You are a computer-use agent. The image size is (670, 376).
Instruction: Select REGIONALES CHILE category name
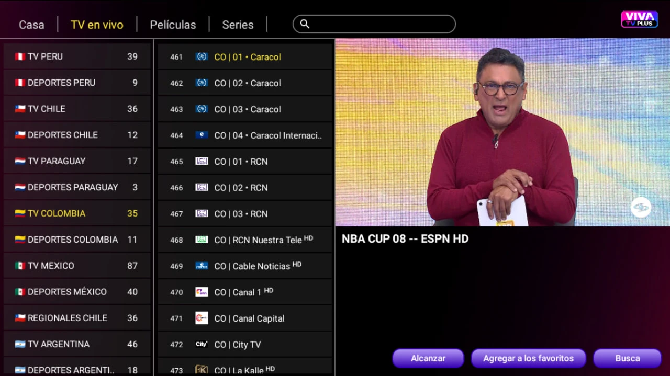[x=68, y=318]
